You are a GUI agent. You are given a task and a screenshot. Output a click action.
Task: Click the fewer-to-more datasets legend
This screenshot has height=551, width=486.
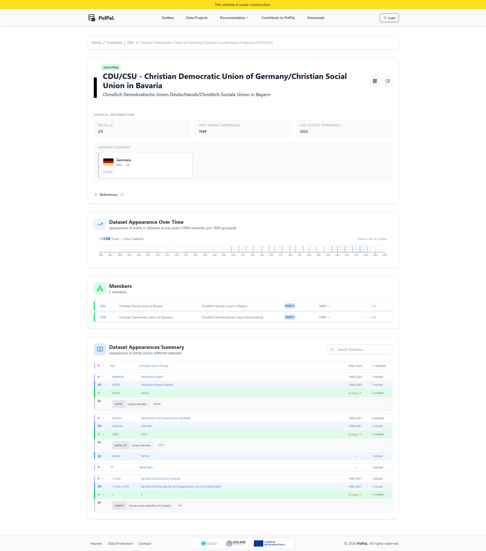pos(121,239)
